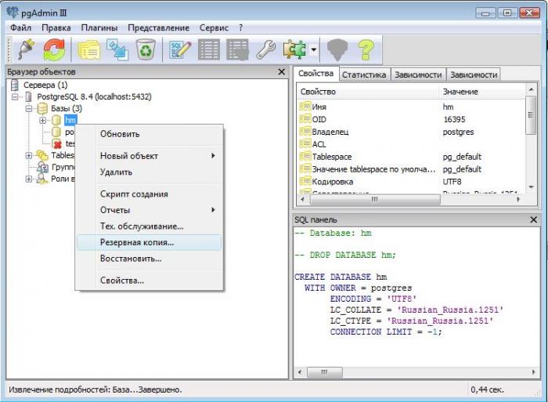Open the maintenance wrench icon
548x402 pixels.
coord(266,49)
